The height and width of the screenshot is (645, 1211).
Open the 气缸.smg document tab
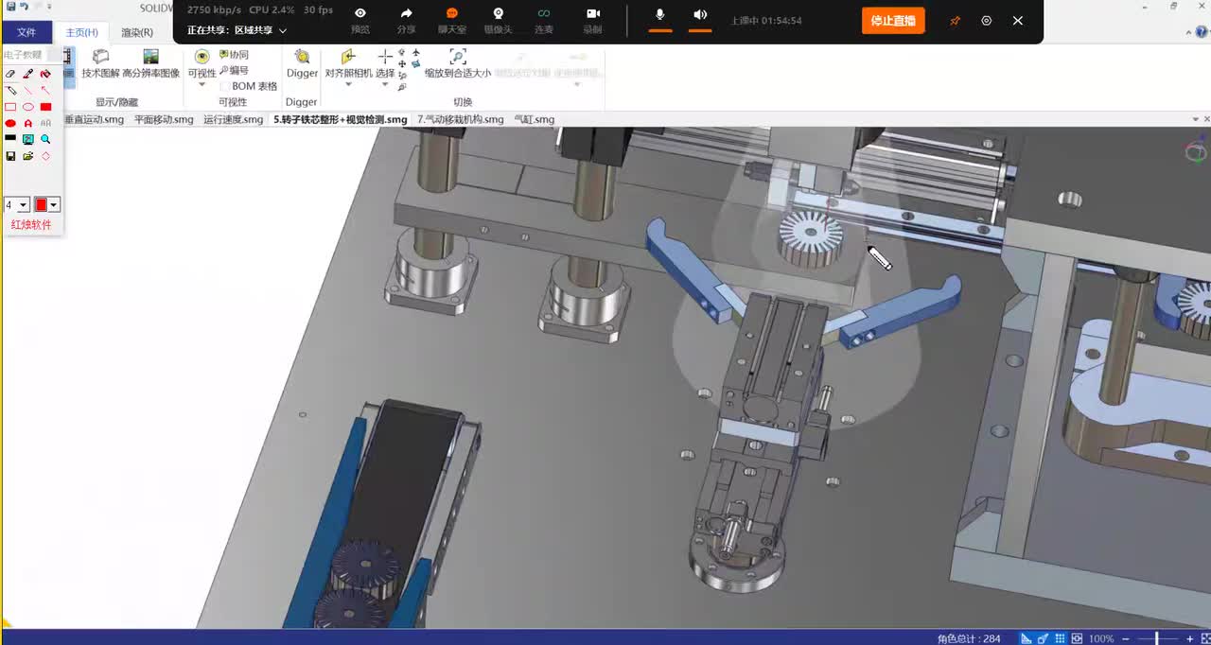pos(534,119)
